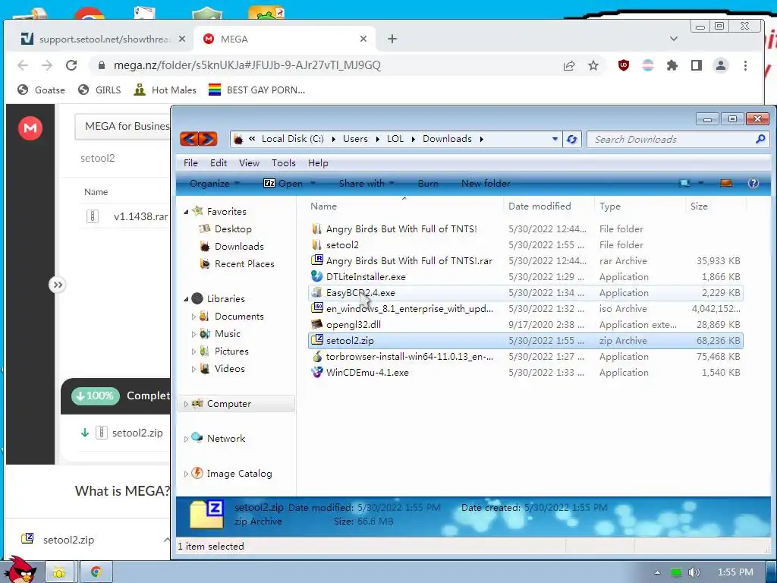Toggle the preview pane icon in Explorer

coord(726,184)
